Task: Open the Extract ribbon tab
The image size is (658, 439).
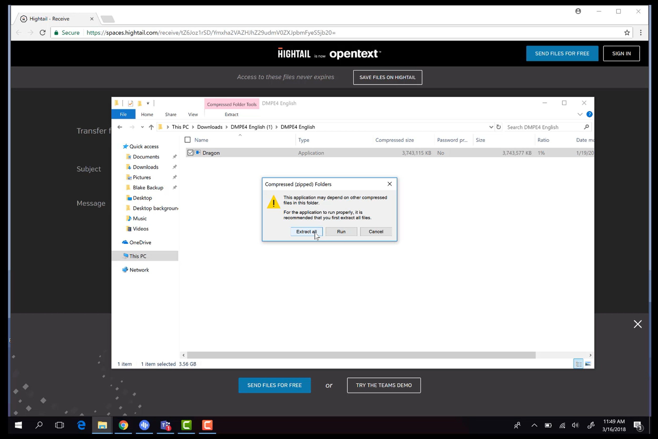Action: coord(231,114)
